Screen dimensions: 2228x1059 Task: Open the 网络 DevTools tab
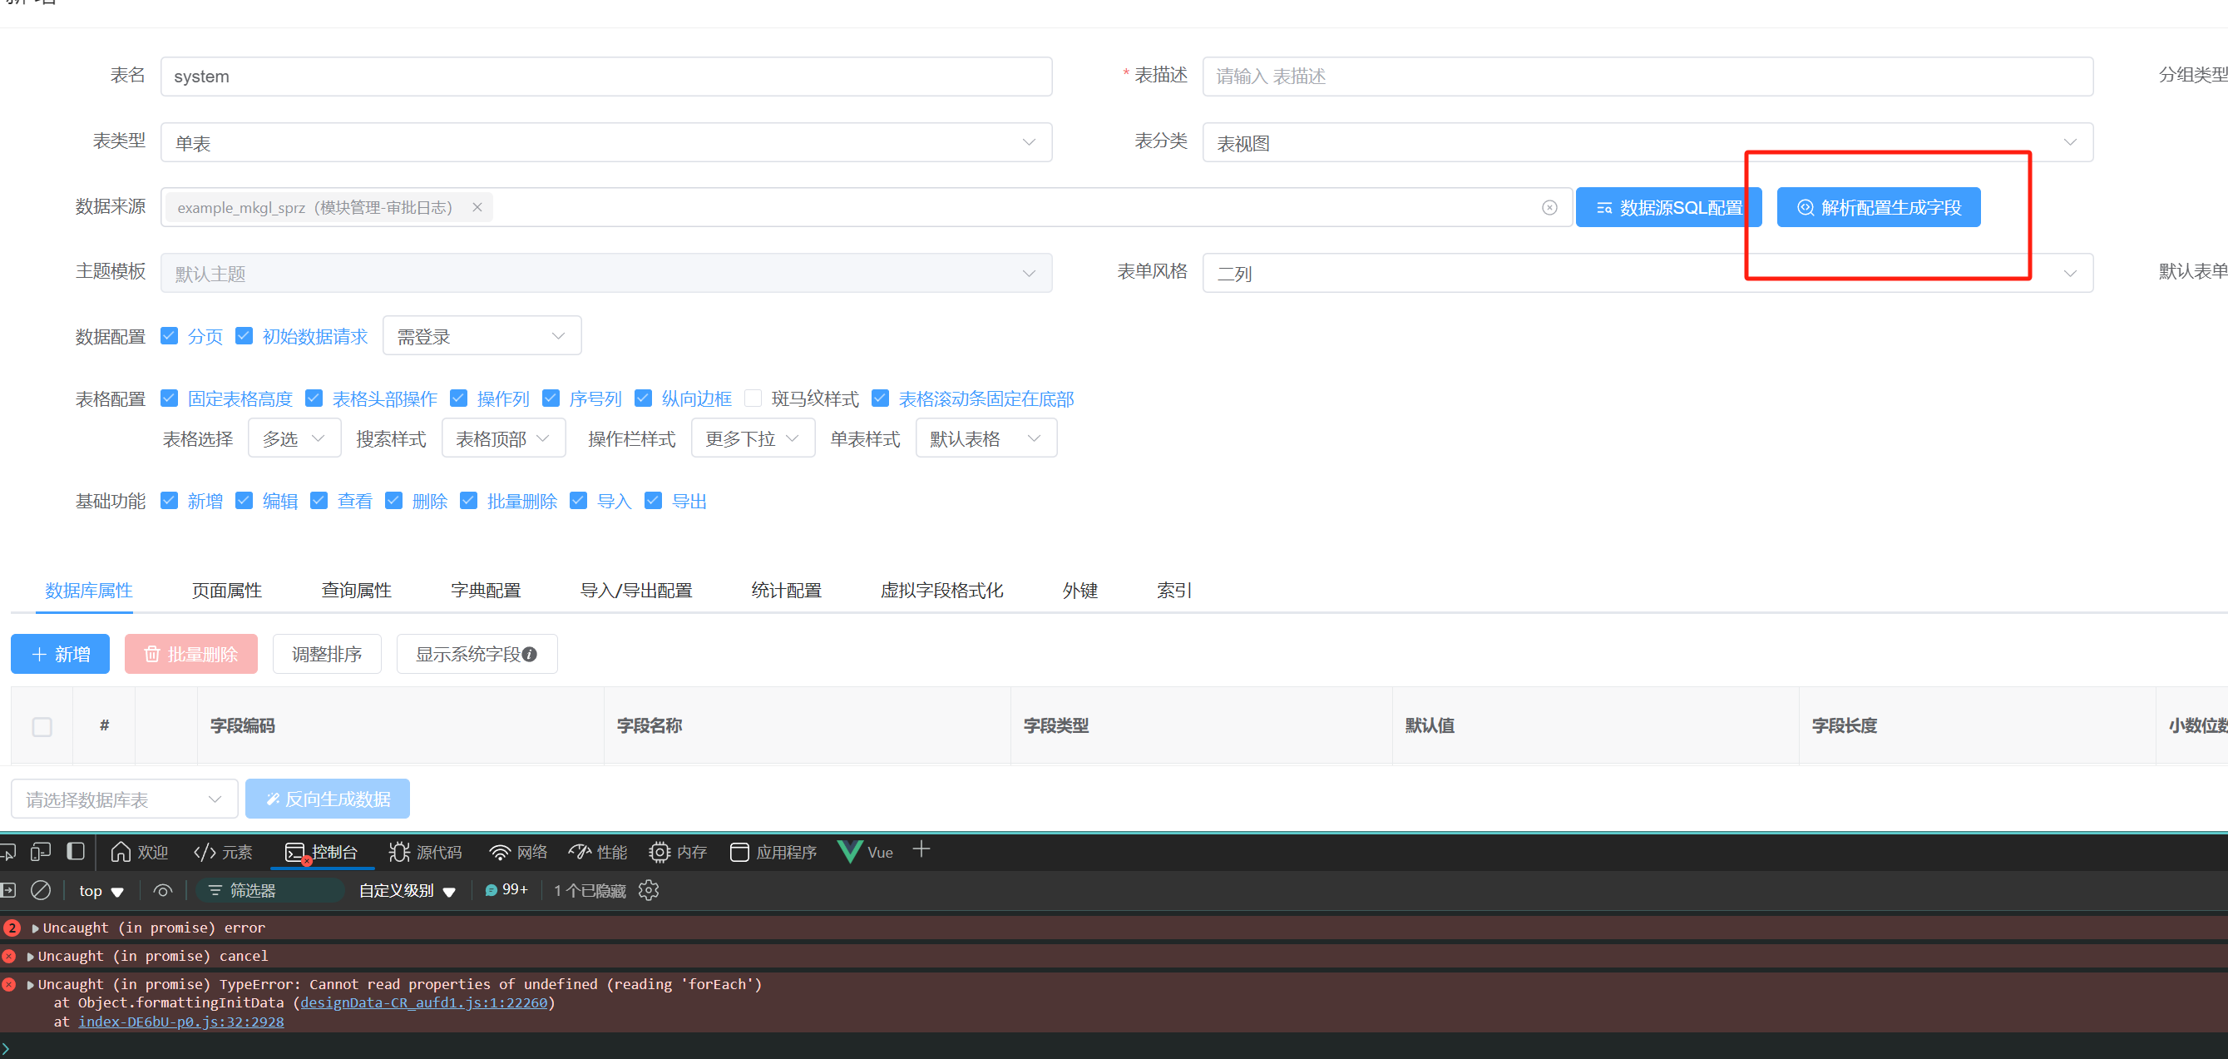point(518,852)
